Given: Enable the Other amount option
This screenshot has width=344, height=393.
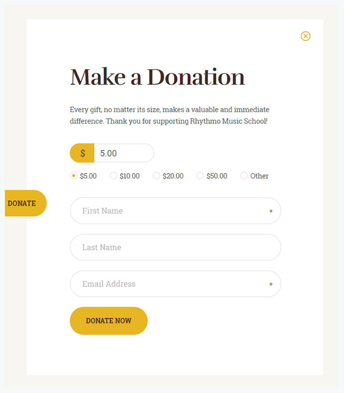Looking at the screenshot, I should (244, 175).
